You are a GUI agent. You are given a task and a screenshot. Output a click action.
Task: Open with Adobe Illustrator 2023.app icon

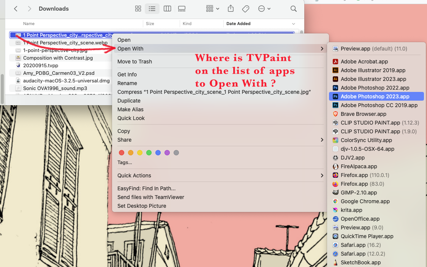point(335,79)
